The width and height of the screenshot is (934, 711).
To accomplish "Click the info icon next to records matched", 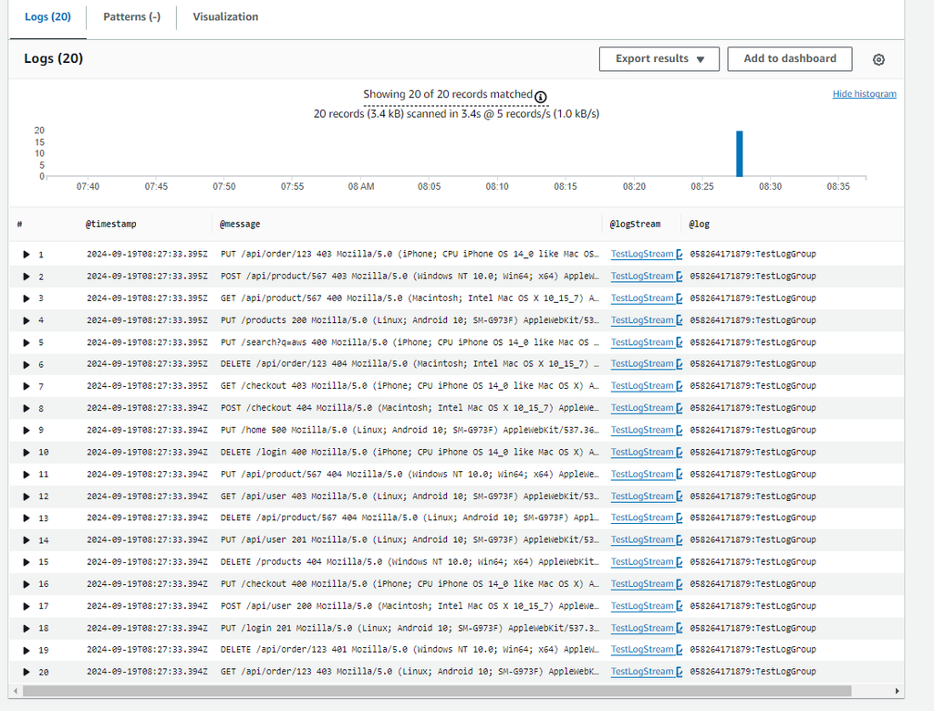I will [x=542, y=95].
